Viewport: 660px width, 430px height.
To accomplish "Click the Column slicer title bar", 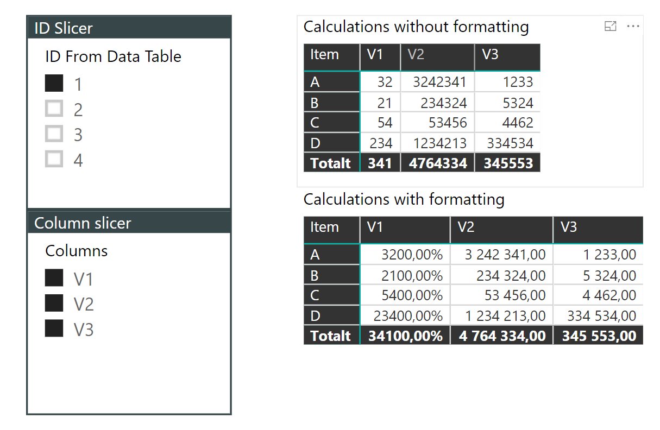I will click(129, 223).
